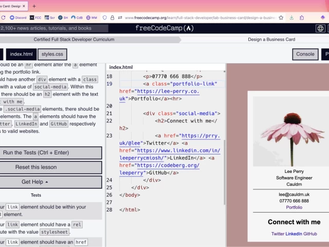The width and height of the screenshot is (329, 247).
Task: Open the Discord bookmark
Action: (x=19, y=17)
